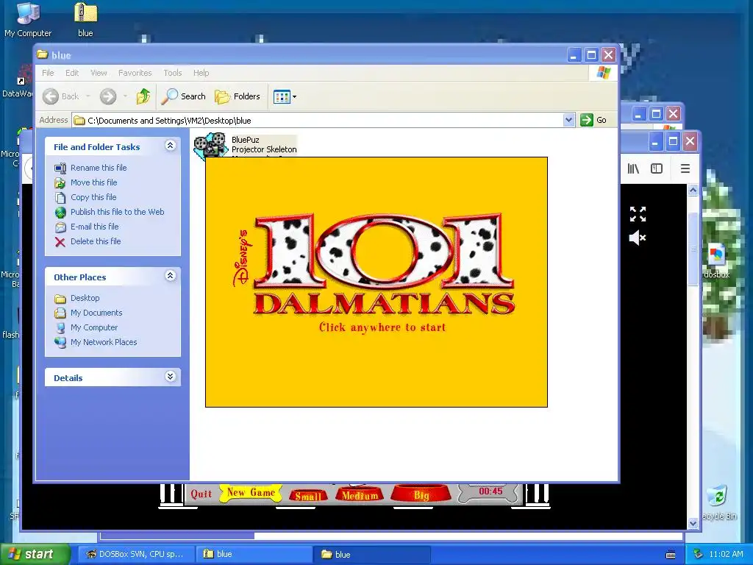Toggle the Folders pane
The height and width of the screenshot is (565, 753).
(x=238, y=96)
